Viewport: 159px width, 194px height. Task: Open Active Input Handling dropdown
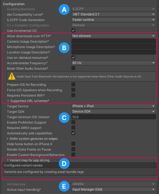tap(114, 189)
